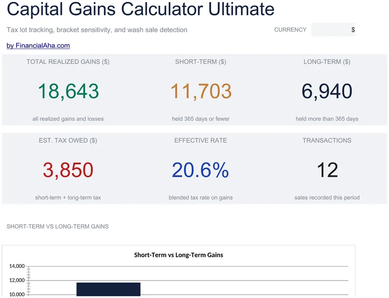Select the total realized gains value 18,643

[68, 91]
